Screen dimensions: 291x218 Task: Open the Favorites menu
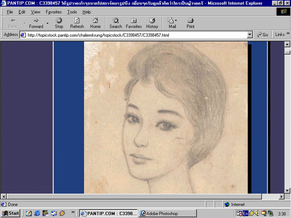point(54,12)
